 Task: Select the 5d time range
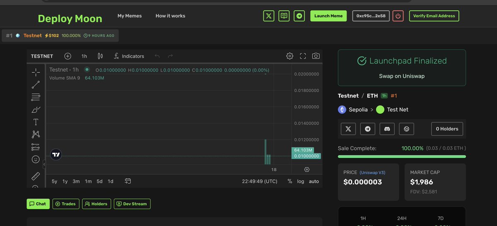pyautogui.click(x=99, y=181)
